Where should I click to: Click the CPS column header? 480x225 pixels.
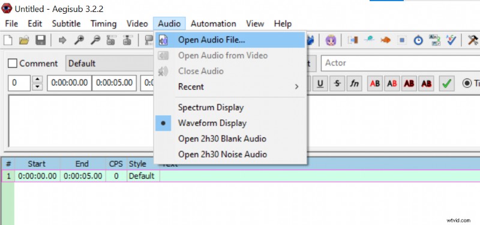(116, 164)
